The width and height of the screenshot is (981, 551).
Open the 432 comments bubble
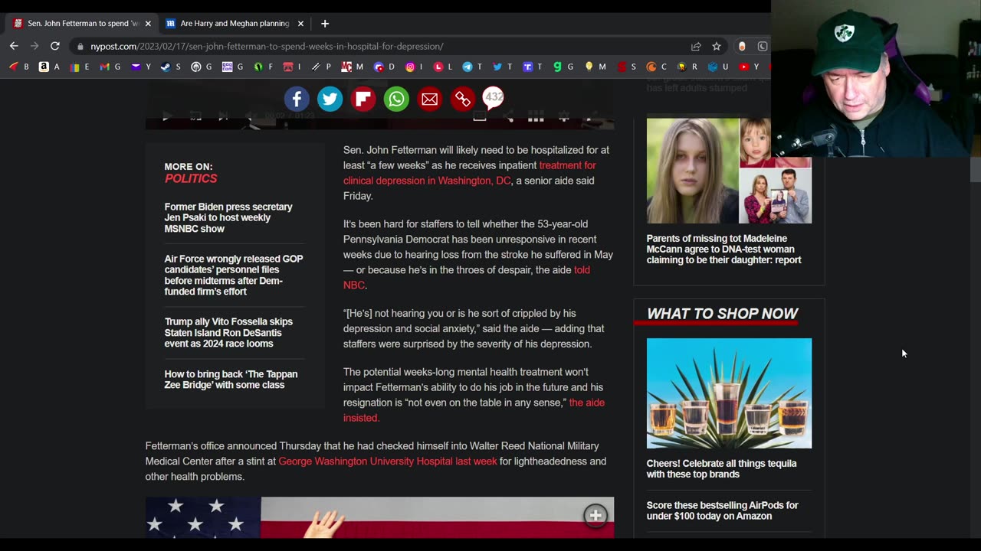click(x=494, y=98)
